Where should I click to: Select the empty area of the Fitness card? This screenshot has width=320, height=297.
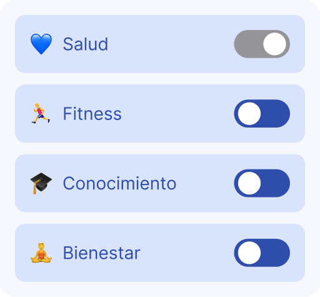[177, 114]
